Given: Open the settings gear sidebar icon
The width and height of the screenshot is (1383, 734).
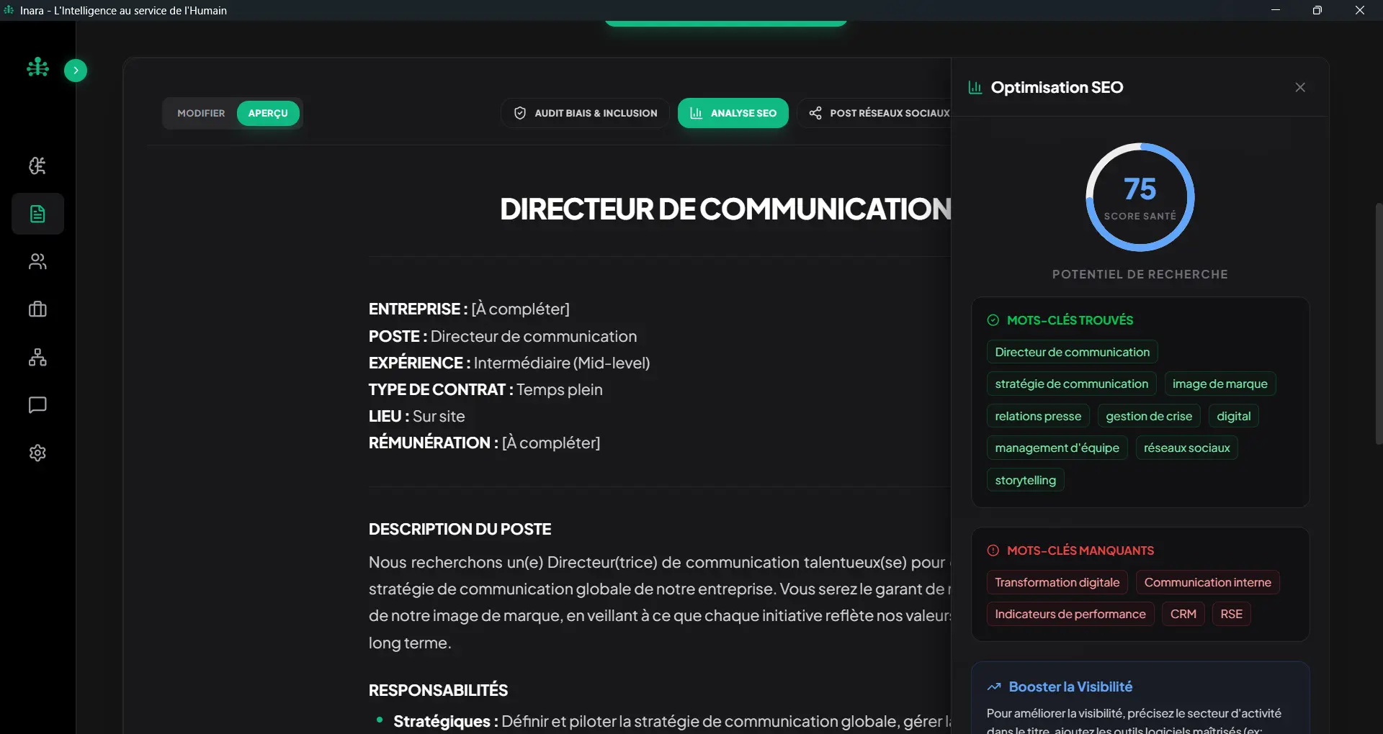Looking at the screenshot, I should tap(37, 453).
